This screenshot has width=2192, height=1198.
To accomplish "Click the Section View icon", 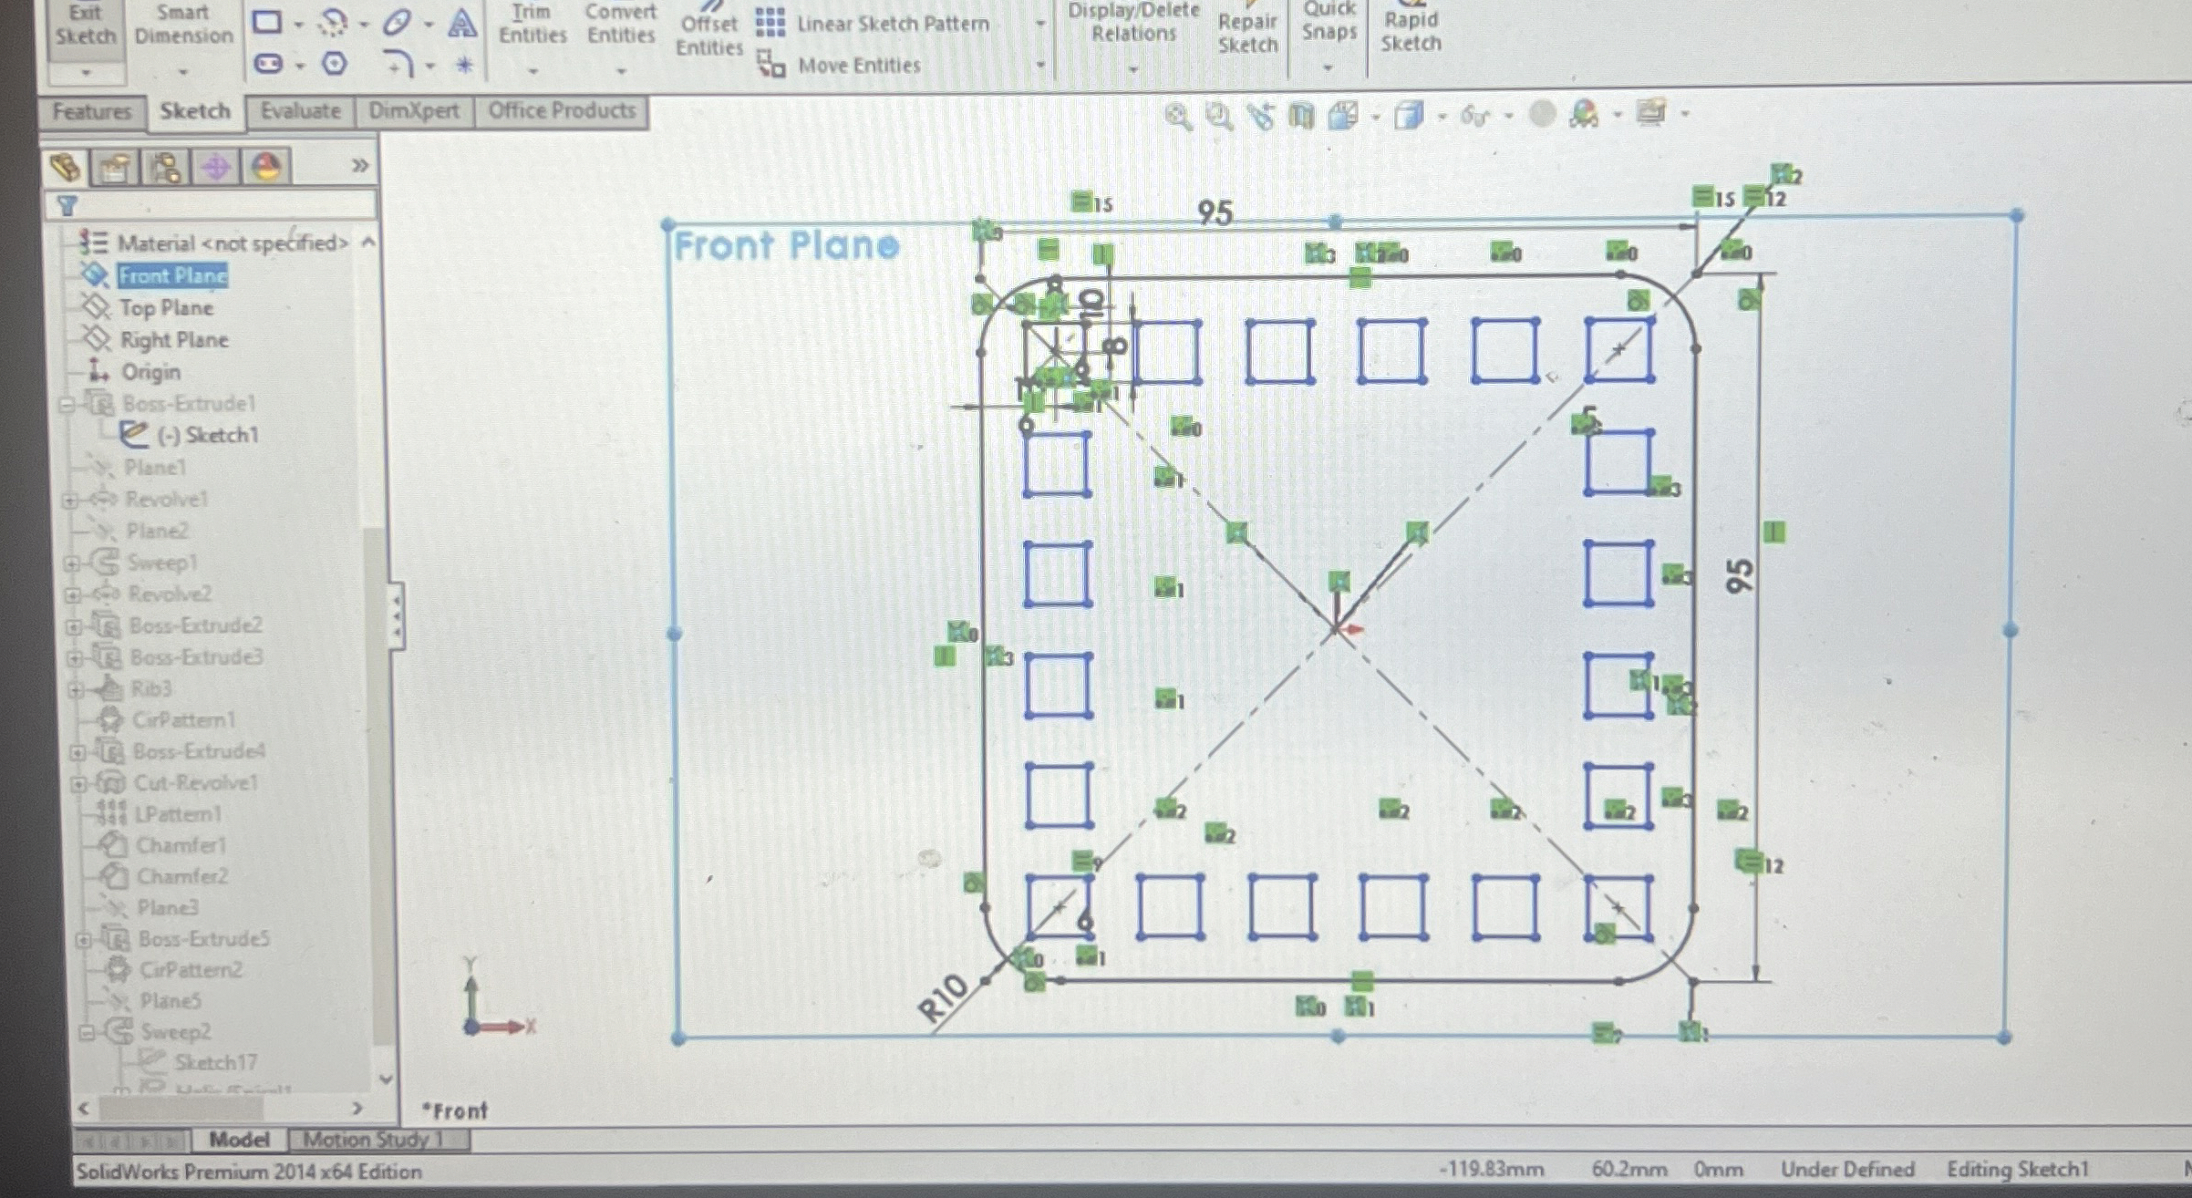I will [1301, 116].
